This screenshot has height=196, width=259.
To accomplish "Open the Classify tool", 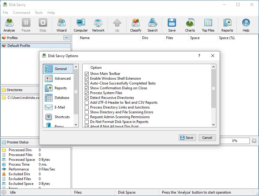I will [136, 25].
